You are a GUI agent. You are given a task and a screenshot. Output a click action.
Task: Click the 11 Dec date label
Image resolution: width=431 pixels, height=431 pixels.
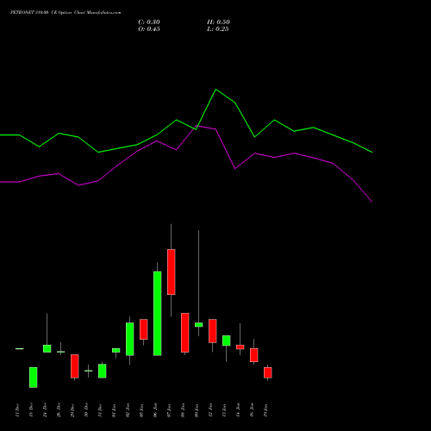point(17,410)
